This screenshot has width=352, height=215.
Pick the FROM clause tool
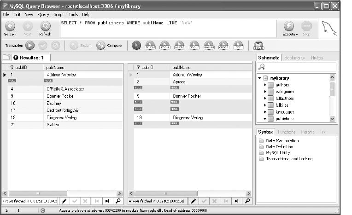(x=165, y=45)
